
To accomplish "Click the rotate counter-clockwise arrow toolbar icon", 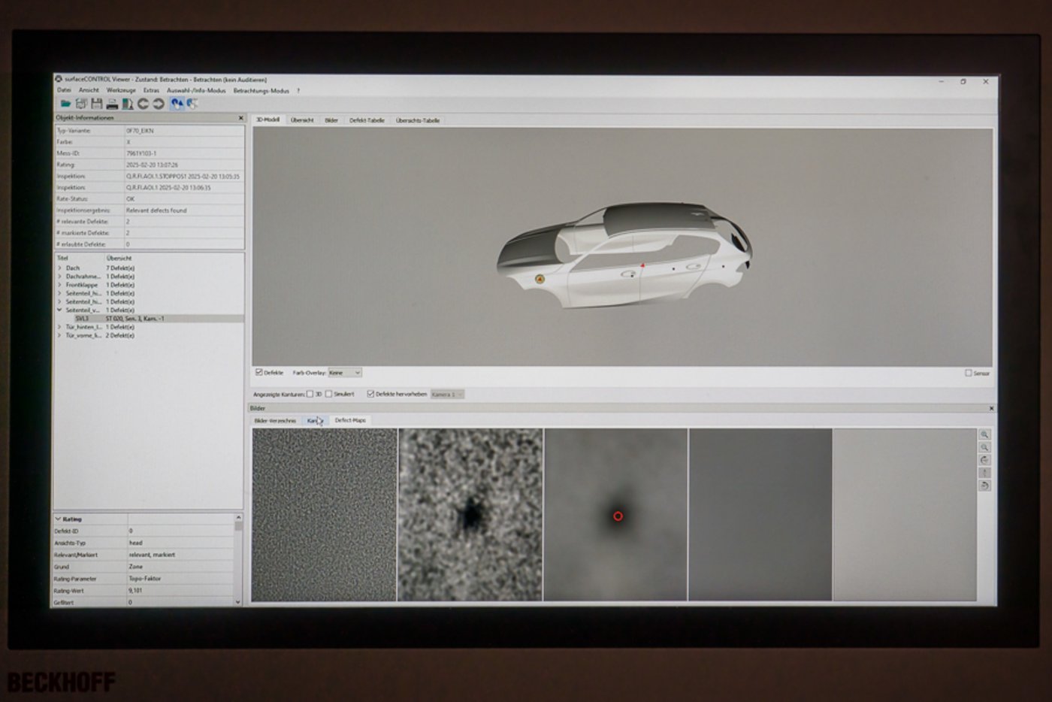I will click(143, 104).
